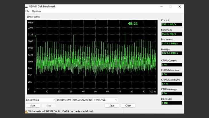Select the Average speed readout 1072.6 MB/s

point(172,53)
